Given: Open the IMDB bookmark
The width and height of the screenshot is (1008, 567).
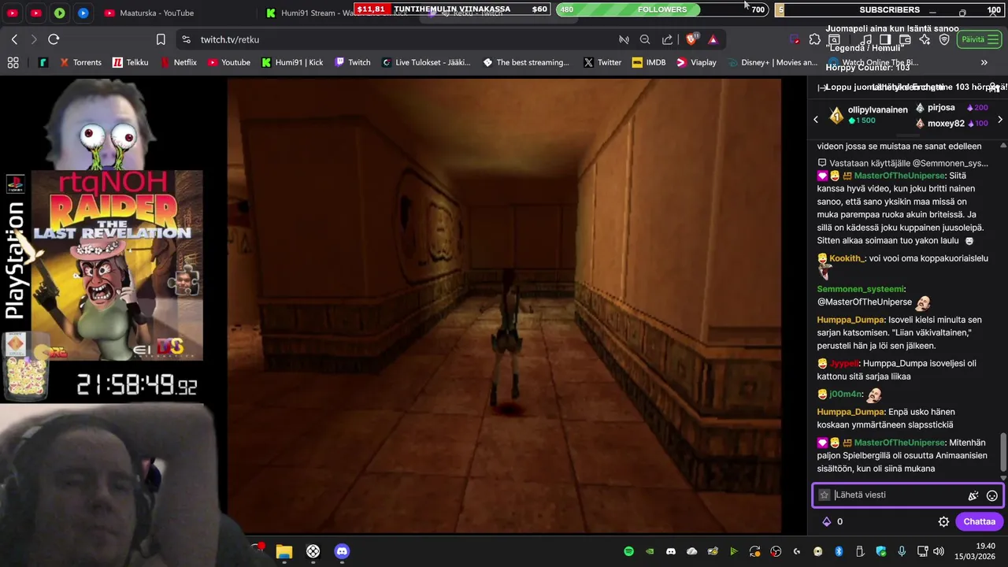Looking at the screenshot, I should tap(649, 62).
